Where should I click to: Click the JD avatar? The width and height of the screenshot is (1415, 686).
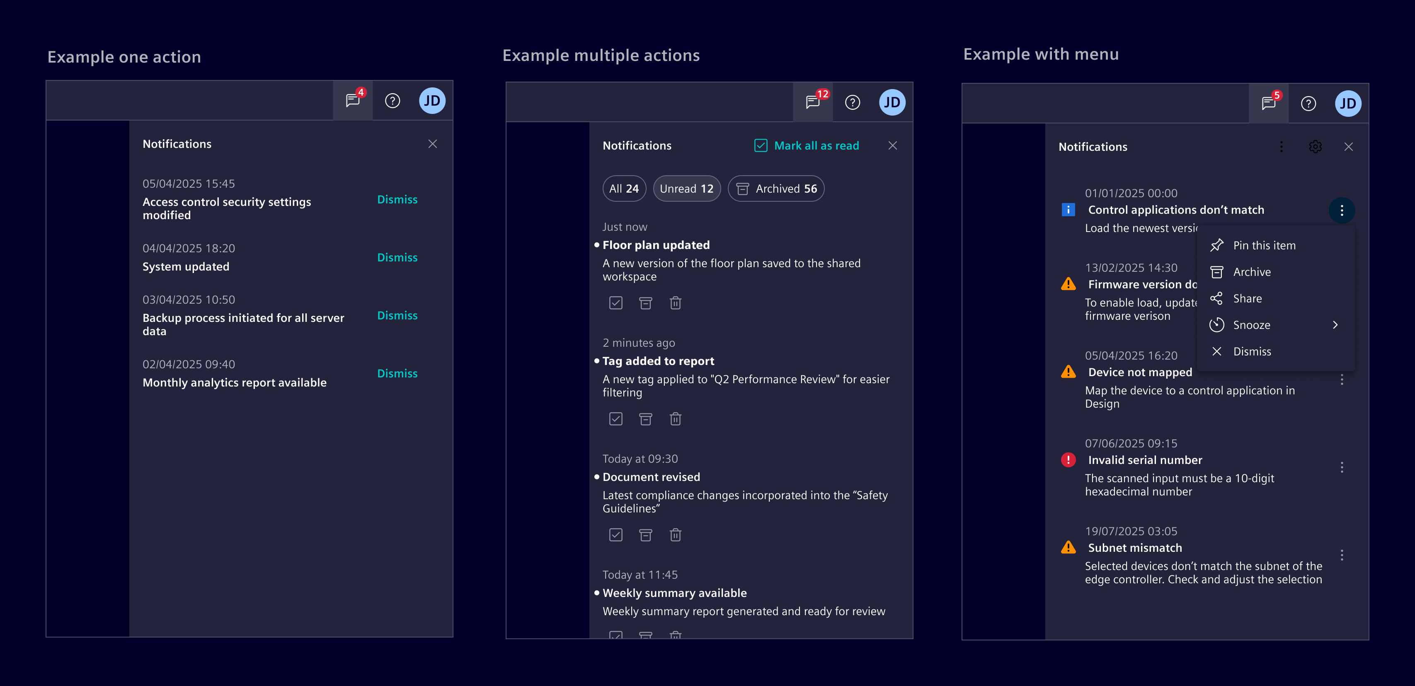(x=432, y=100)
